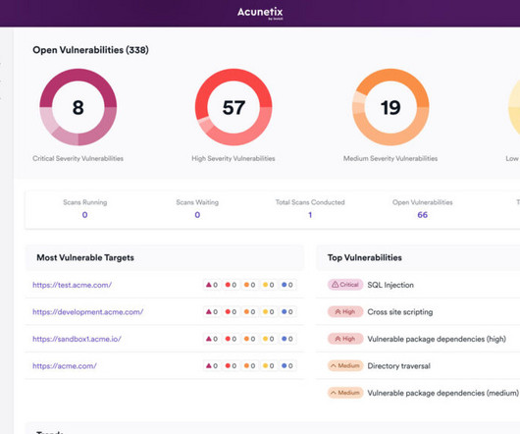Click blue info count for development.acme.com
This screenshot has height=434, width=520.
coord(287,312)
